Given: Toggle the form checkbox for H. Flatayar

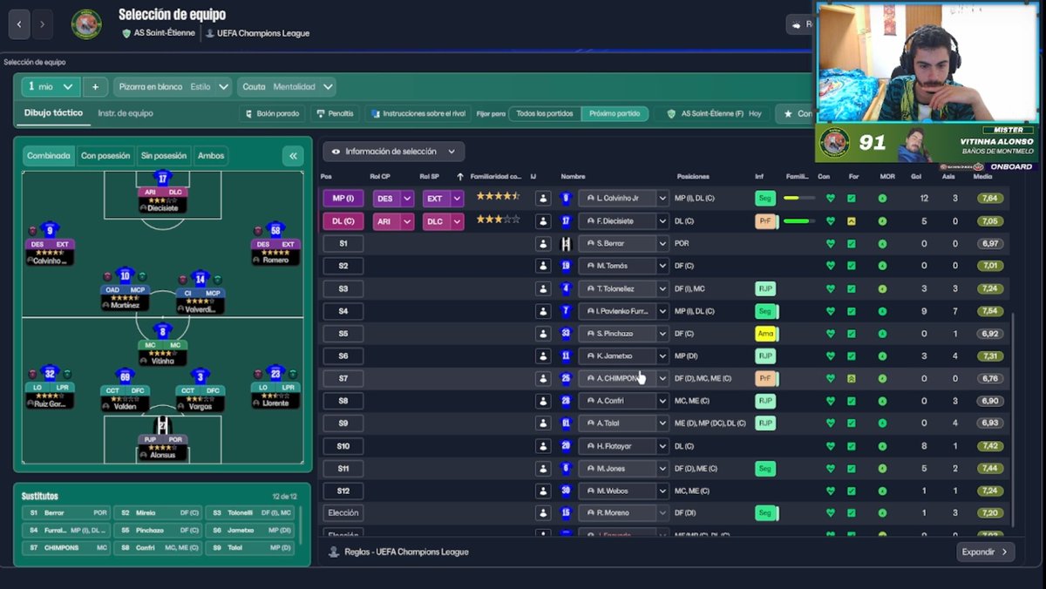Looking at the screenshot, I should coord(852,445).
